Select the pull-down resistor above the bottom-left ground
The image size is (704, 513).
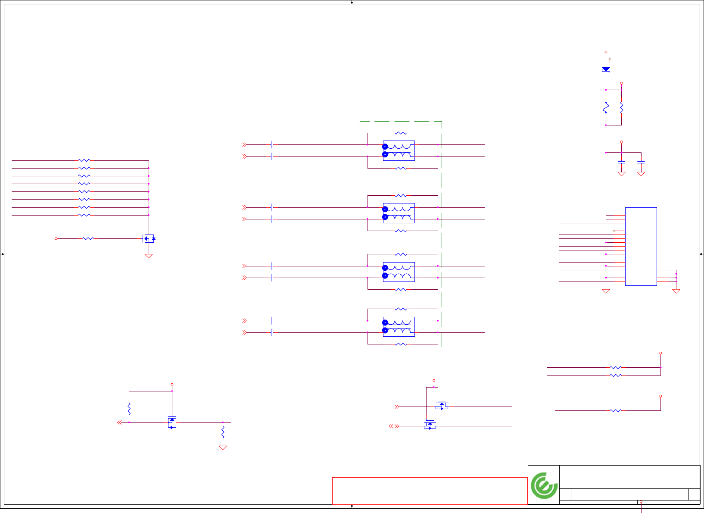point(223,432)
